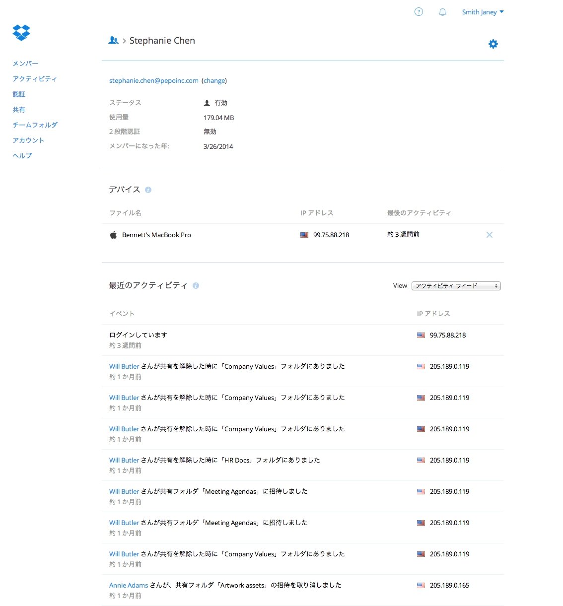Open the help question mark icon
563x606 pixels.
click(x=419, y=12)
